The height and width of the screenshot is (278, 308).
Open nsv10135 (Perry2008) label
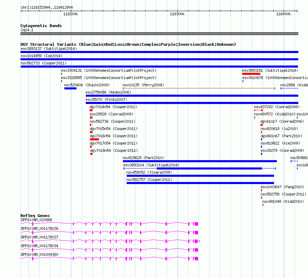point(143,85)
